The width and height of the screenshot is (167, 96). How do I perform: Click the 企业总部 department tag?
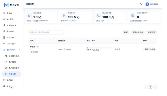point(34,52)
